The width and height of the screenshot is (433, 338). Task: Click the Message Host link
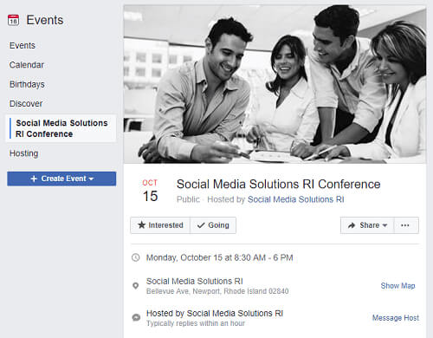click(396, 318)
